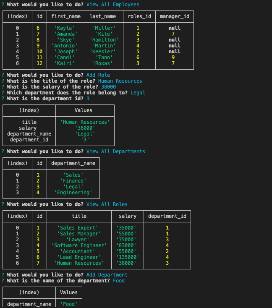Select the 'Martin' last name cell
Image resolution: width=272 pixels, height=308 pixels.
[104, 46]
